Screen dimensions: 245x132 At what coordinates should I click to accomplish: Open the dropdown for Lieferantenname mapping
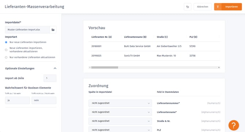click(x=120, y=112)
